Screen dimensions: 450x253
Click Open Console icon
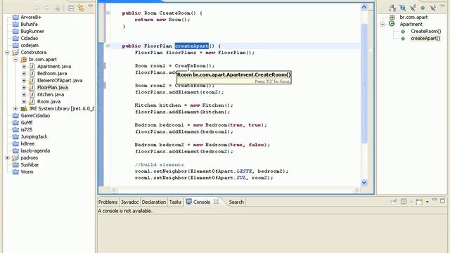pos(419,202)
